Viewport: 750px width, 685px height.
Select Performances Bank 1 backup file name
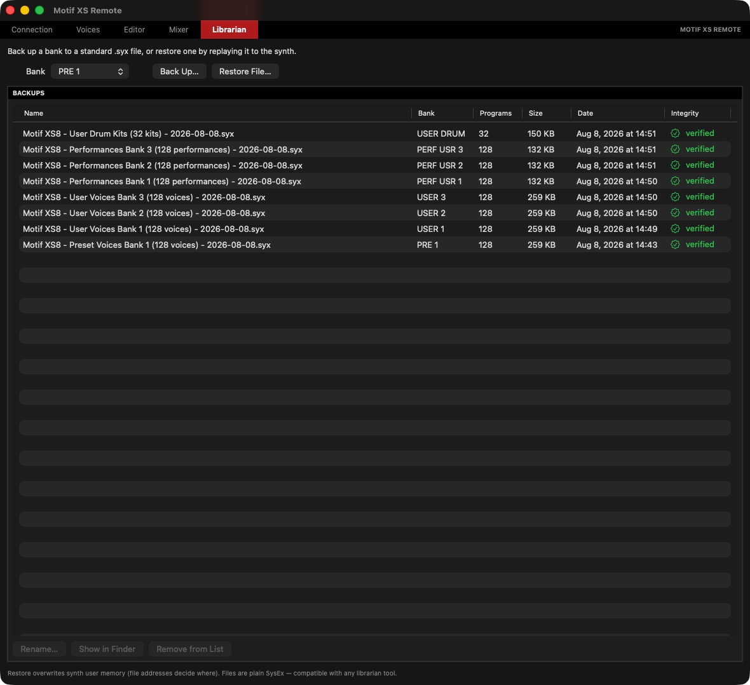click(162, 181)
